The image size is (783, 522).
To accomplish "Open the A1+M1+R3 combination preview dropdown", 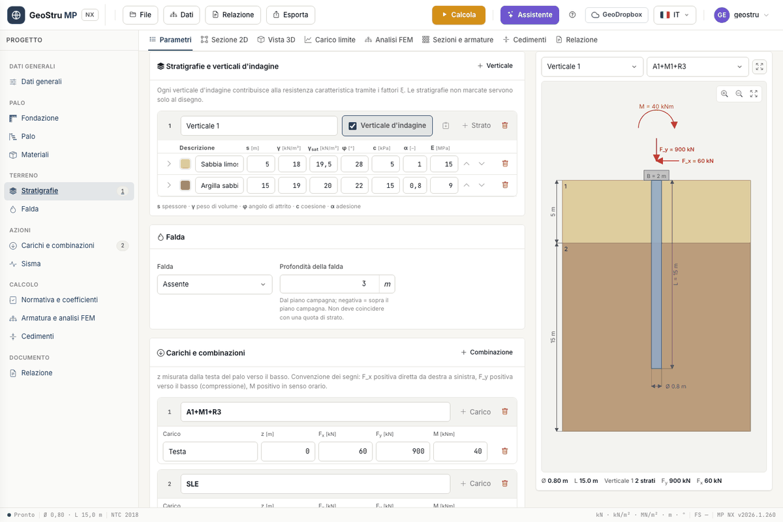I will pos(698,67).
